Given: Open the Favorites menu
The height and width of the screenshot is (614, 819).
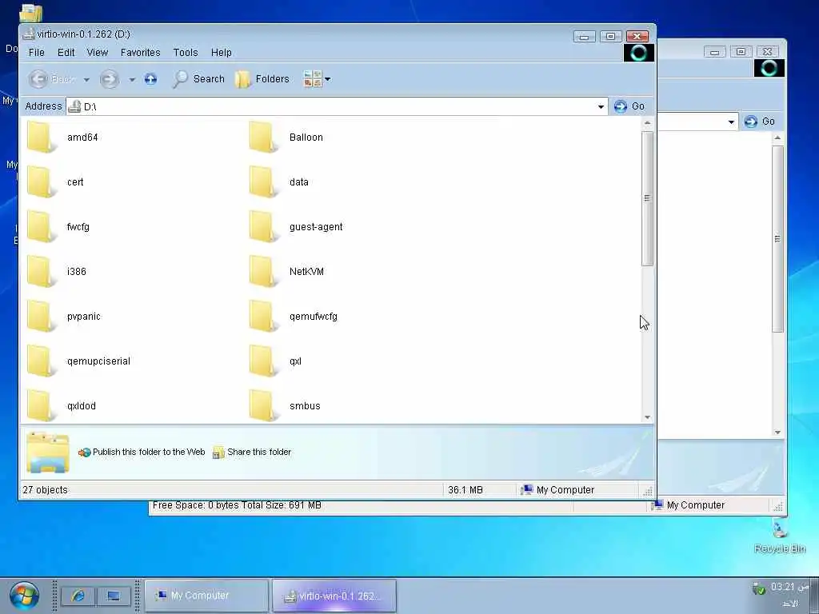Looking at the screenshot, I should click(x=141, y=52).
